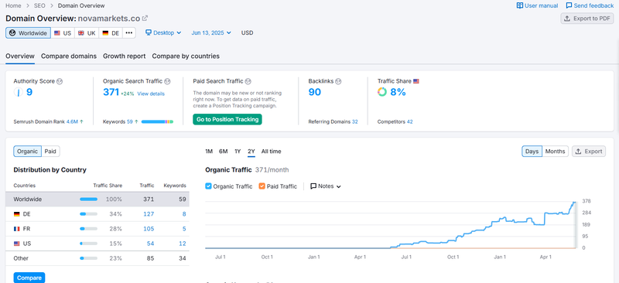The width and height of the screenshot is (619, 283).
Task: Select US database button
Action: (x=63, y=33)
